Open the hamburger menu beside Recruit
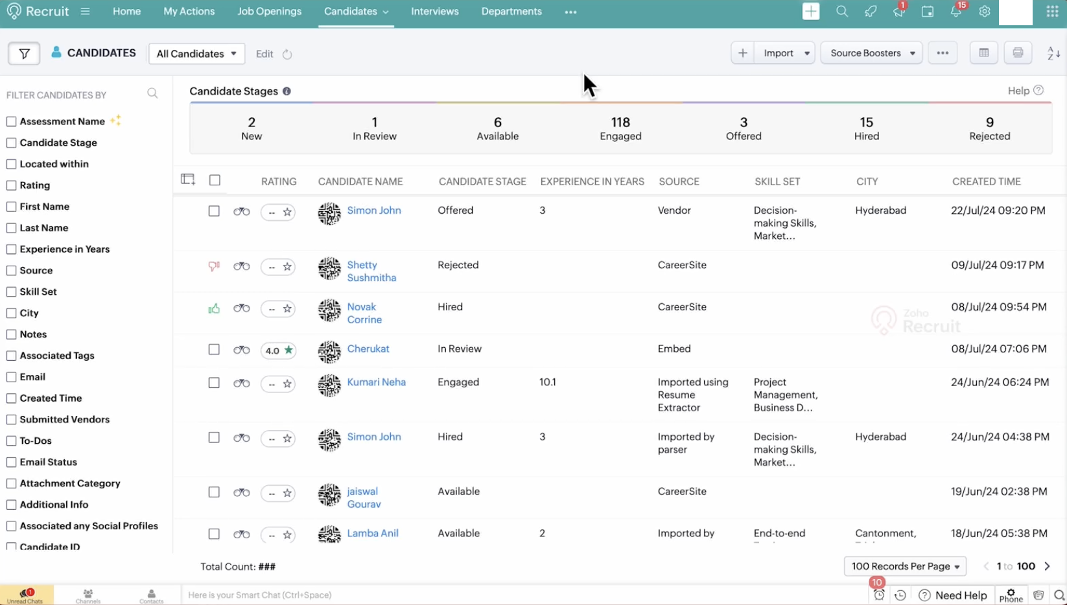The width and height of the screenshot is (1067, 605). (85, 12)
